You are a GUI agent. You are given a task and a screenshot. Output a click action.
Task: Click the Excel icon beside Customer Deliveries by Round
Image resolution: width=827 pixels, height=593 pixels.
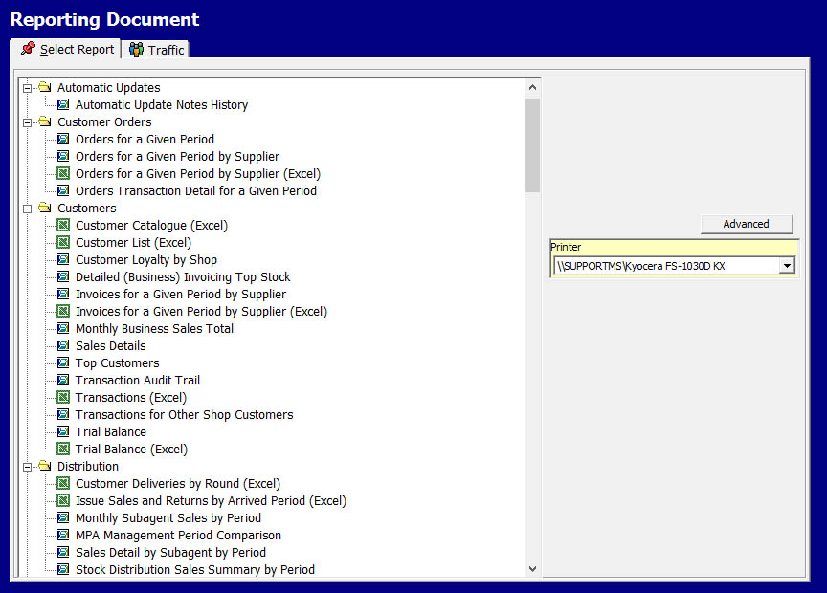[63, 483]
